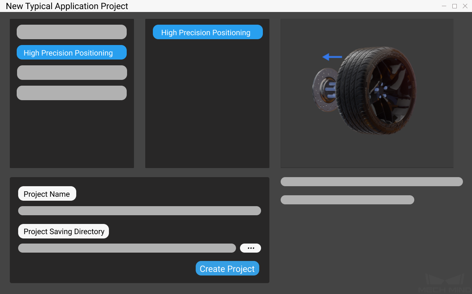Click the "Project Name" label

pos(47,193)
